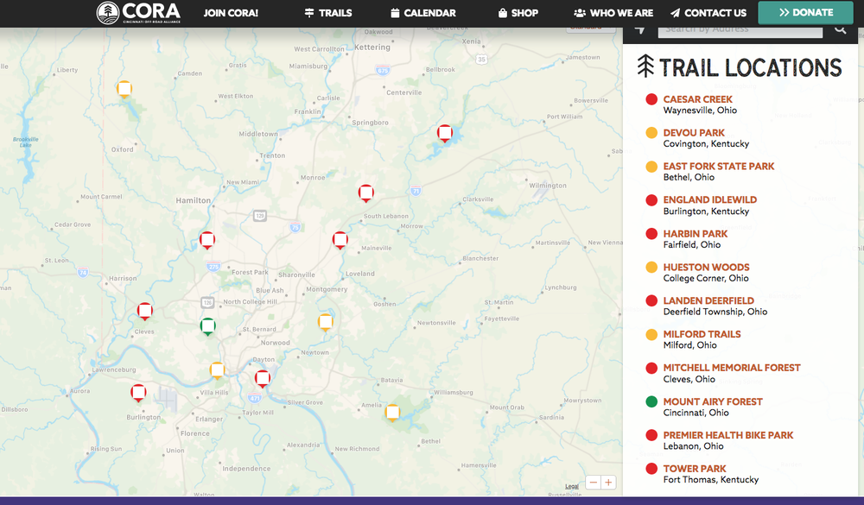Click the yellow status dot beside Devou Park
The height and width of the screenshot is (505, 864).
(651, 133)
